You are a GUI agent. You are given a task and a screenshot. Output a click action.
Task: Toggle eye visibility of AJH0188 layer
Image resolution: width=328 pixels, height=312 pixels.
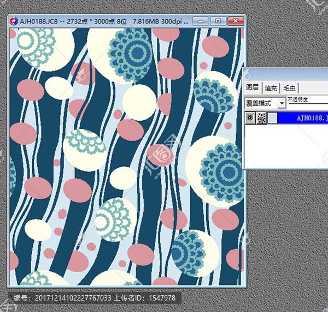click(250, 118)
